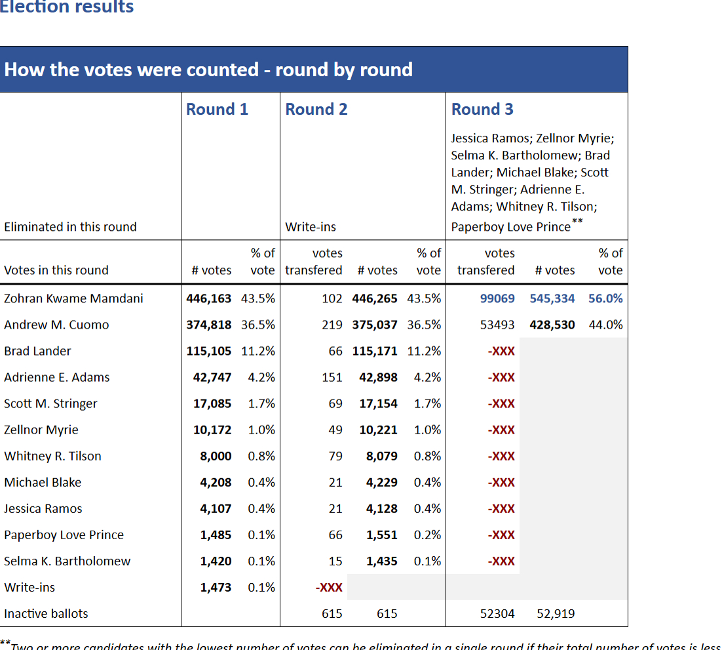
Task: Click the Zohran Kwame Mamdani row name
Action: [x=73, y=298]
